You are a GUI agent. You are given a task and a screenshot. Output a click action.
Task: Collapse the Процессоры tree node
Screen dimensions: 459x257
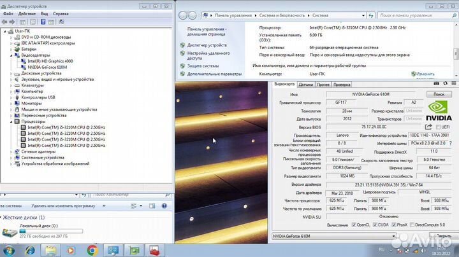coord(11,122)
